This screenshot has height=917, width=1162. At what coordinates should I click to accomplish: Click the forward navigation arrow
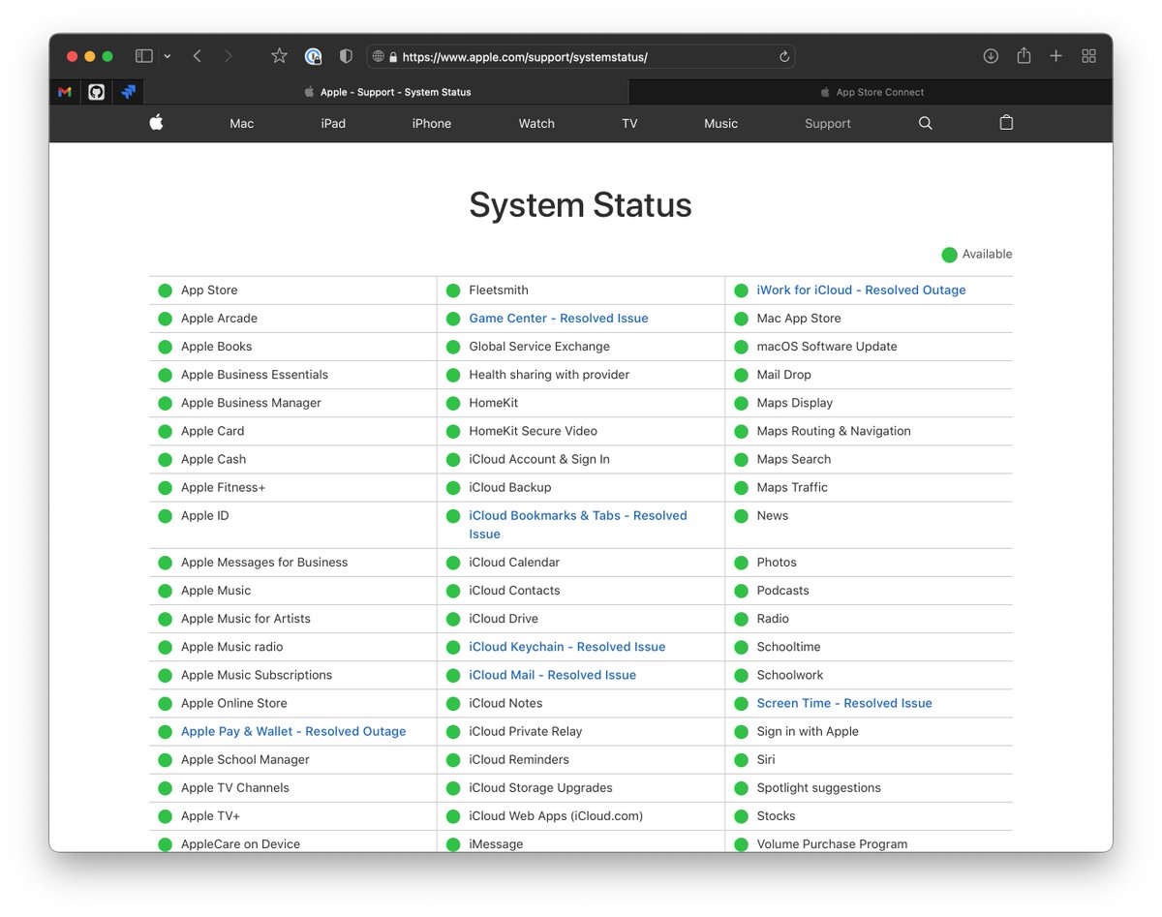(229, 56)
